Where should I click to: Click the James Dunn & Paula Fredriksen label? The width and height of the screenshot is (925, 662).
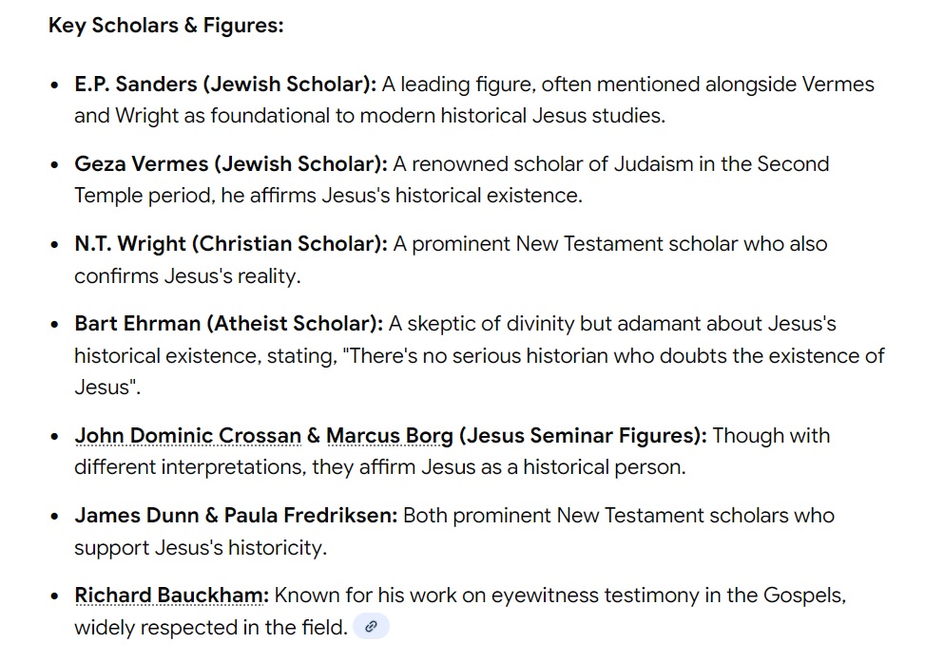click(x=236, y=516)
